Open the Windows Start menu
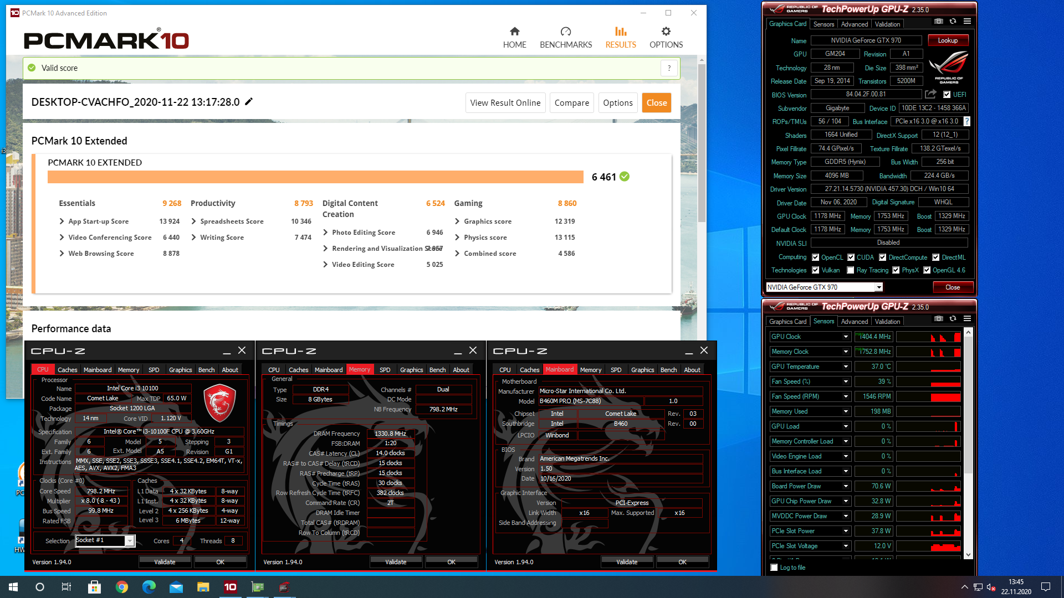The image size is (1064, 598). (x=13, y=587)
